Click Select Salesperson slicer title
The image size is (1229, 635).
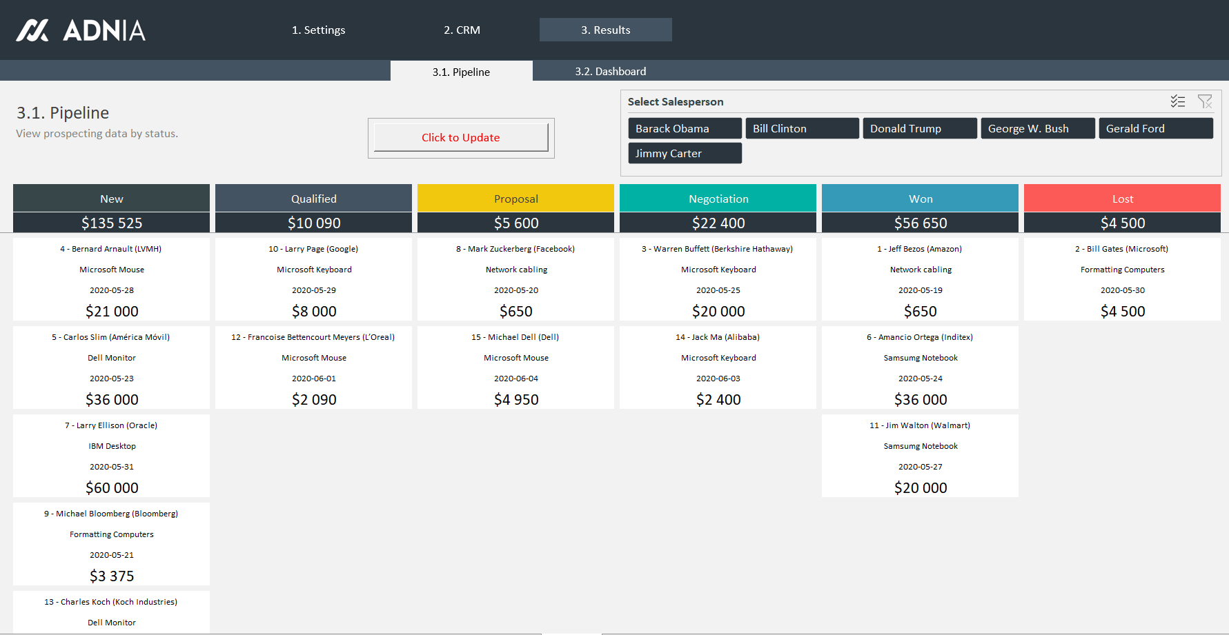click(676, 101)
